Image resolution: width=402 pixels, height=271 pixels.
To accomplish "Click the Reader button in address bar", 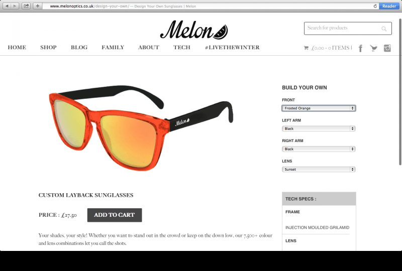I will 389,6.
